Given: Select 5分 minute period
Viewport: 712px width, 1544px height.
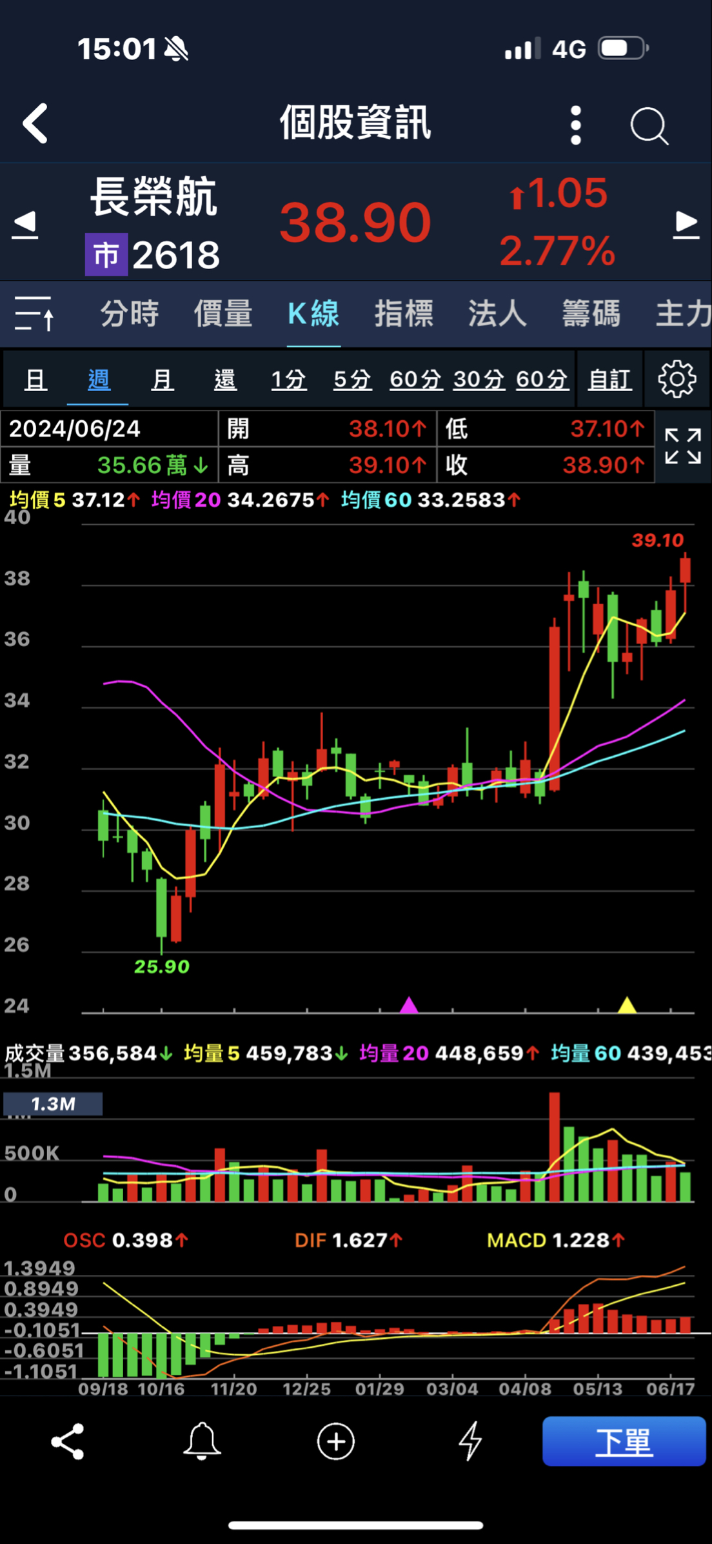Looking at the screenshot, I should click(x=352, y=380).
